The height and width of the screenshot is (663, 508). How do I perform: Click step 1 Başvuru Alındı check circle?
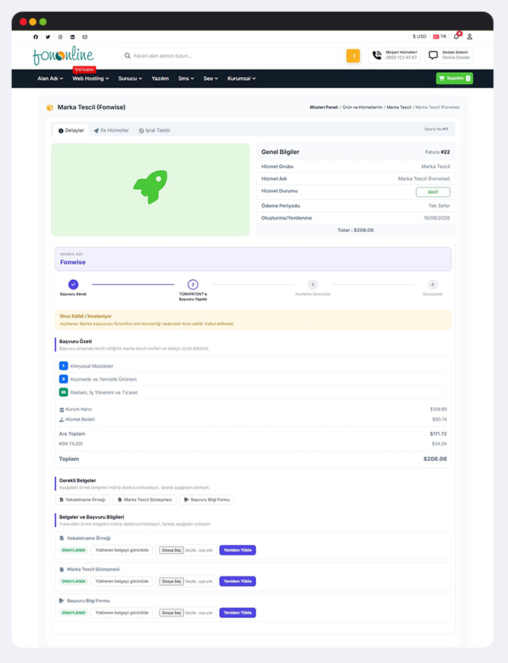coord(74,284)
